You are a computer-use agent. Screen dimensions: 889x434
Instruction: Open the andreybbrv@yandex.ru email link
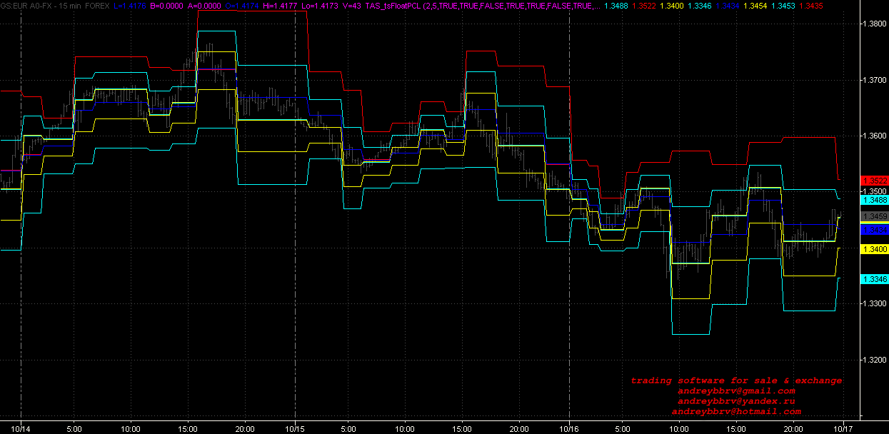[736, 401]
